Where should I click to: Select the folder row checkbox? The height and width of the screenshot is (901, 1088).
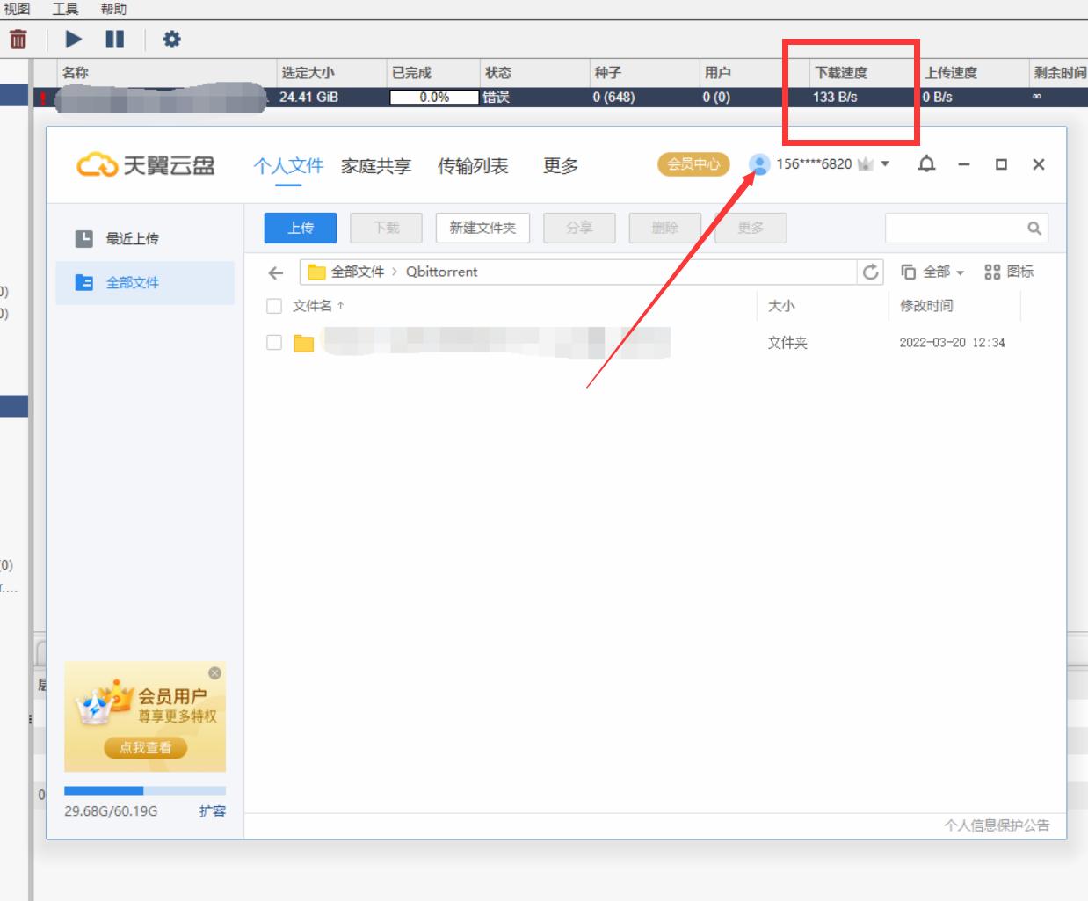coord(273,343)
